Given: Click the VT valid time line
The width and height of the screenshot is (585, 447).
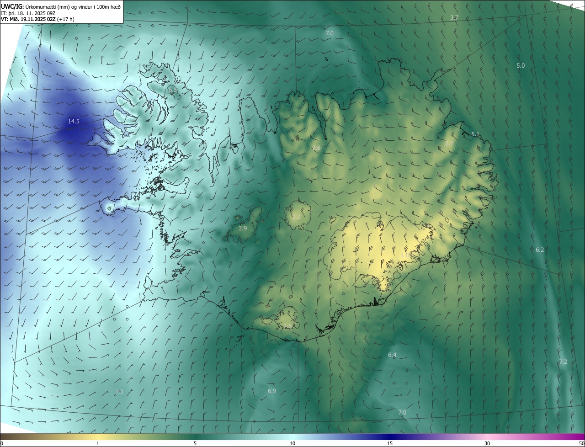Looking at the screenshot, I should coord(37,19).
